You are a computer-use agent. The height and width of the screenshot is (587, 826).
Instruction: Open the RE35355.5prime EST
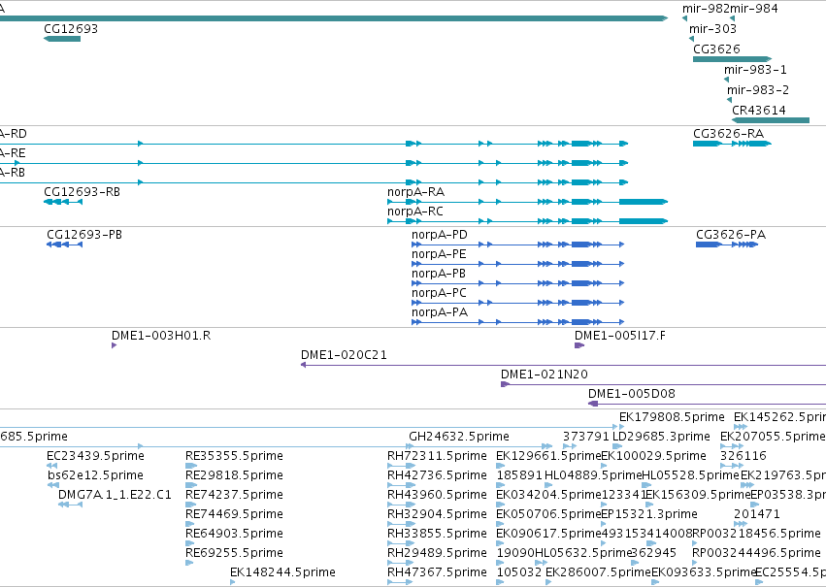[x=190, y=466]
